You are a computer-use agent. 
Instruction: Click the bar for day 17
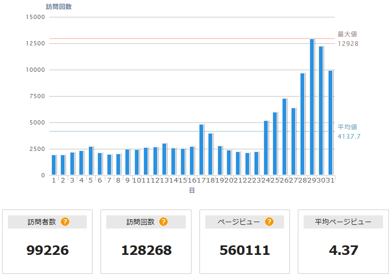point(201,150)
